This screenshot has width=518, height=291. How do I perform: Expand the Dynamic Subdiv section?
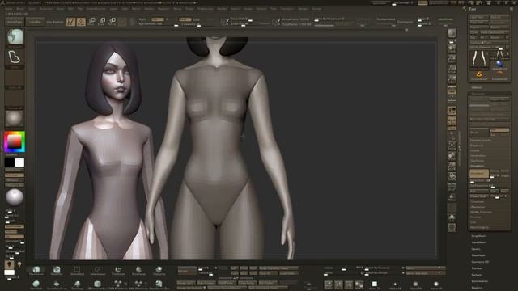480,140
